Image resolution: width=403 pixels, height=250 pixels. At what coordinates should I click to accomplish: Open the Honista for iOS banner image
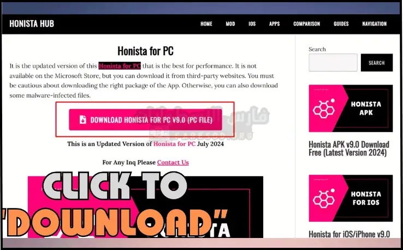[x=350, y=198]
